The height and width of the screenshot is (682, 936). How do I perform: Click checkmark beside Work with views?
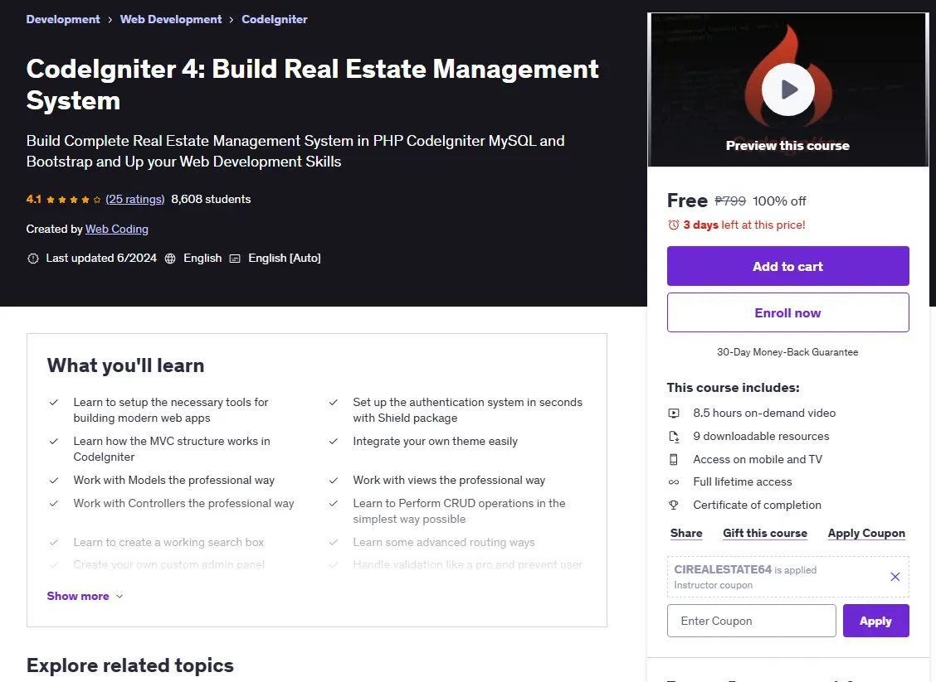[333, 480]
